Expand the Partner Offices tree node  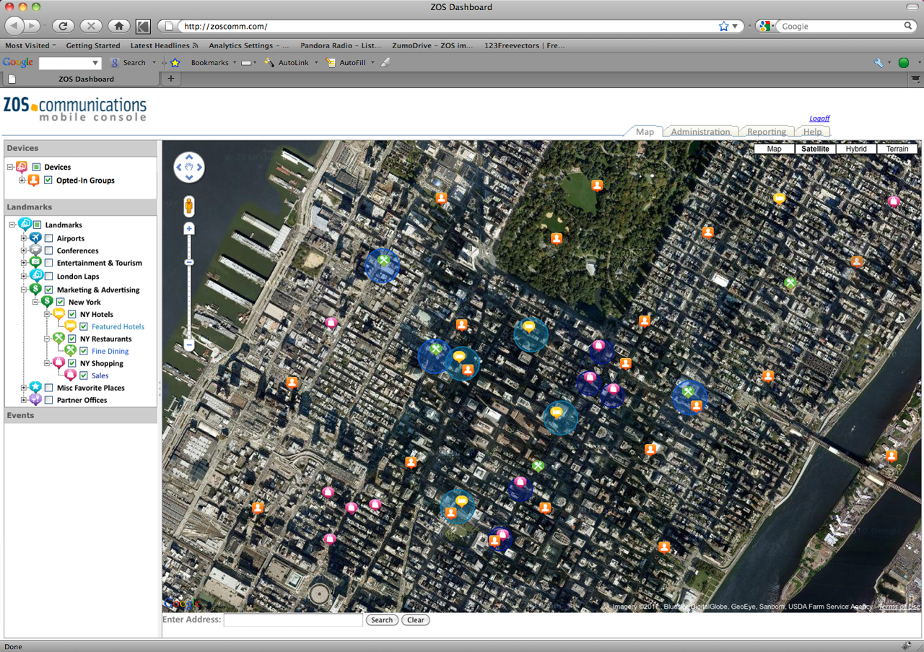(24, 400)
